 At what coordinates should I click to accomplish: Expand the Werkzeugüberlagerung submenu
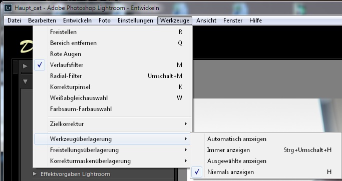(112, 139)
